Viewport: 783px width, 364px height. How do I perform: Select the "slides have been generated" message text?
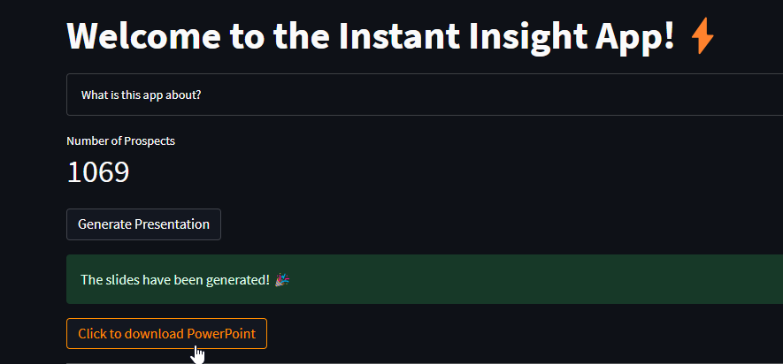174,280
